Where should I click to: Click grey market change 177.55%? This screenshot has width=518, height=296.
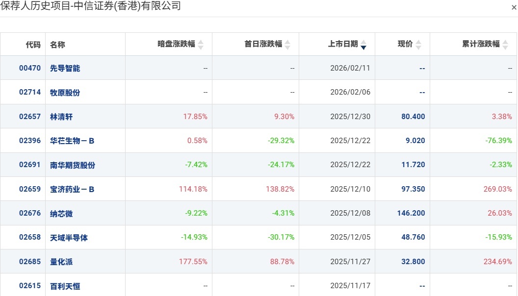pyautogui.click(x=193, y=262)
